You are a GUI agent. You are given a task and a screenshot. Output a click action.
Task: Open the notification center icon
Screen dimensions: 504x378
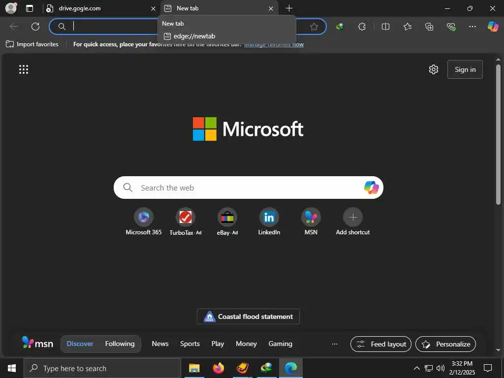(x=488, y=368)
